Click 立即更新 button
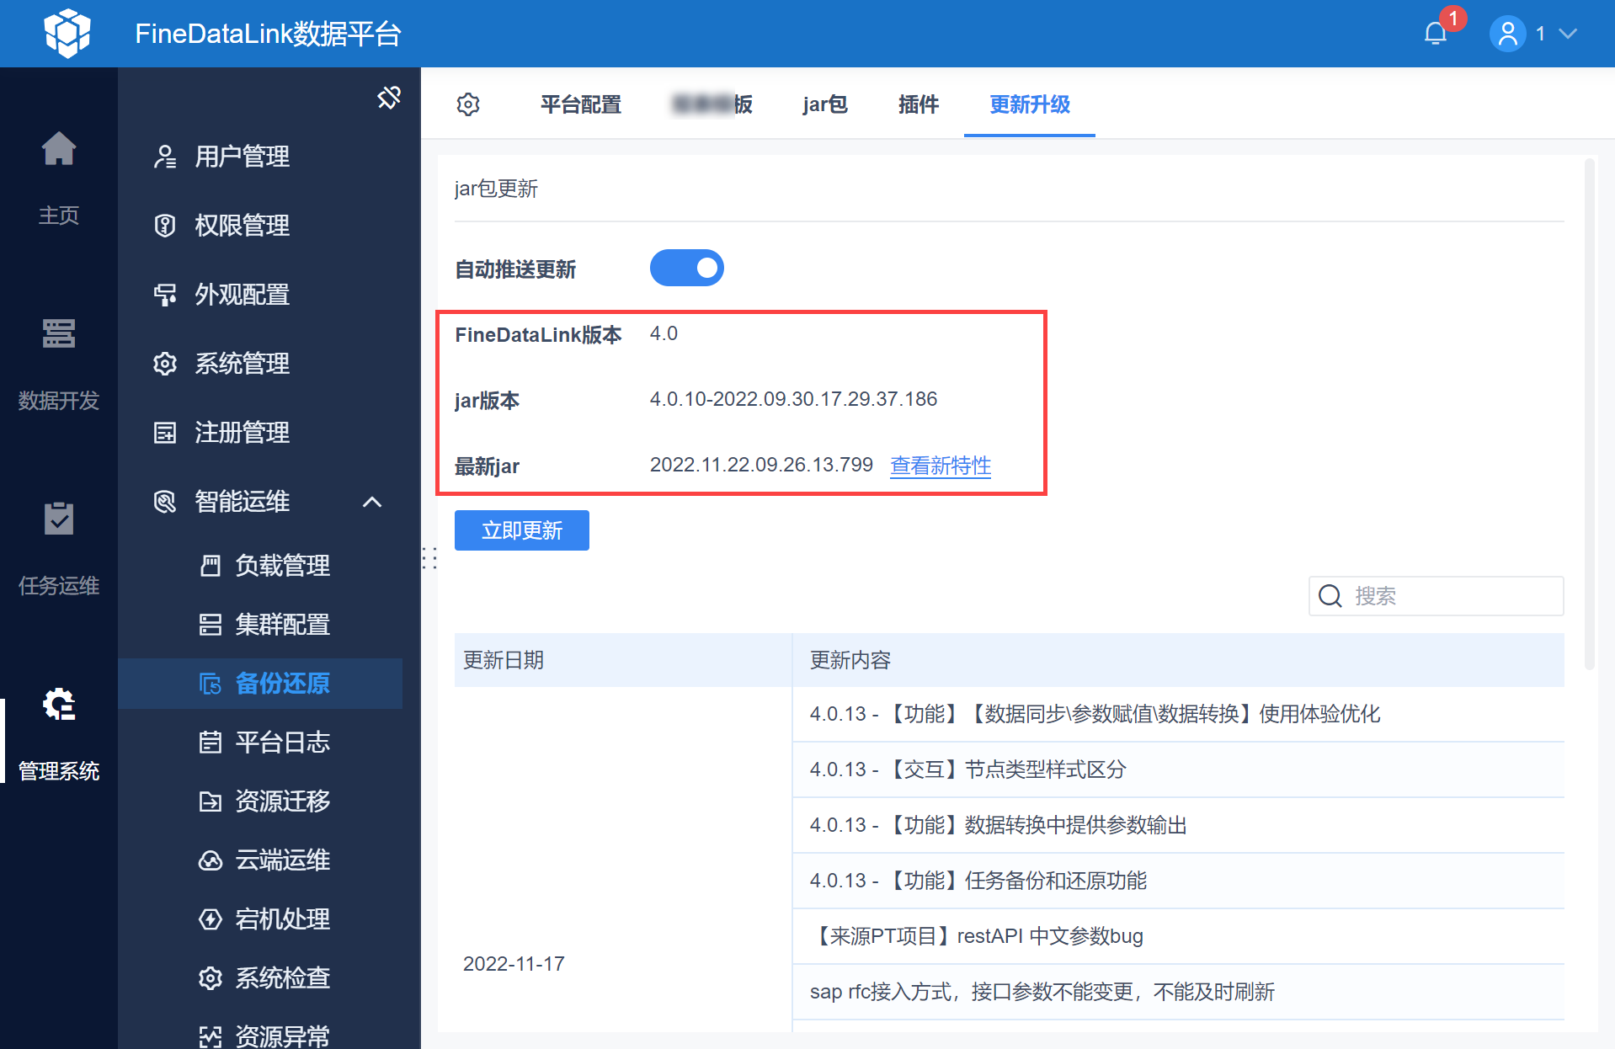 [x=522, y=530]
